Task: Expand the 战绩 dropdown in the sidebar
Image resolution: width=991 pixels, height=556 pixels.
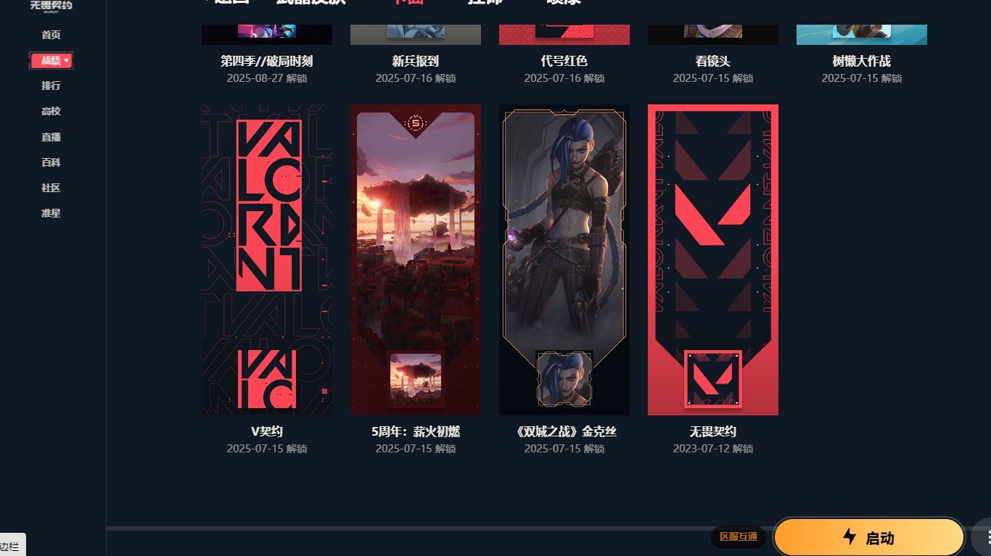Action: click(52, 60)
